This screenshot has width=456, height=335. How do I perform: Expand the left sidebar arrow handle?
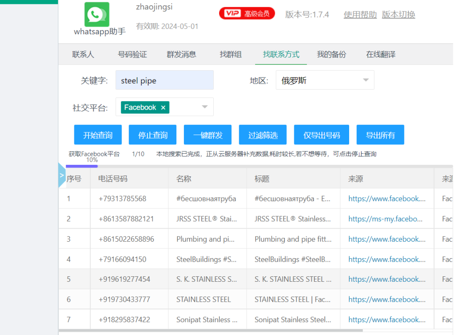click(62, 175)
